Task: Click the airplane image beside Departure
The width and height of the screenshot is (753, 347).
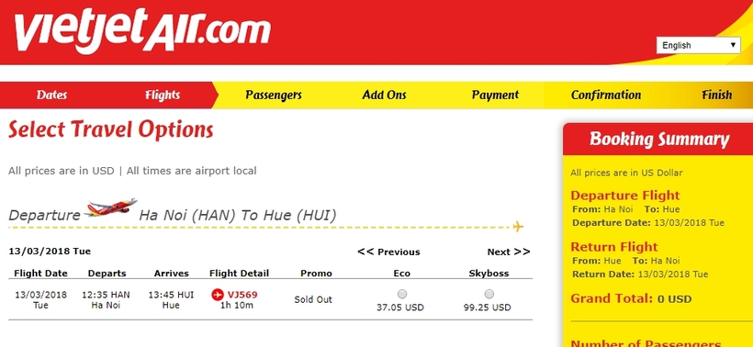Action: pos(110,207)
